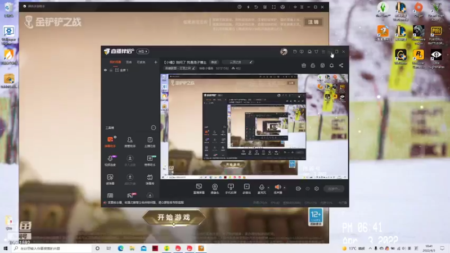This screenshot has height=253, width=450.
Task: Click the 注销 button in the game window
Action: (x=313, y=22)
